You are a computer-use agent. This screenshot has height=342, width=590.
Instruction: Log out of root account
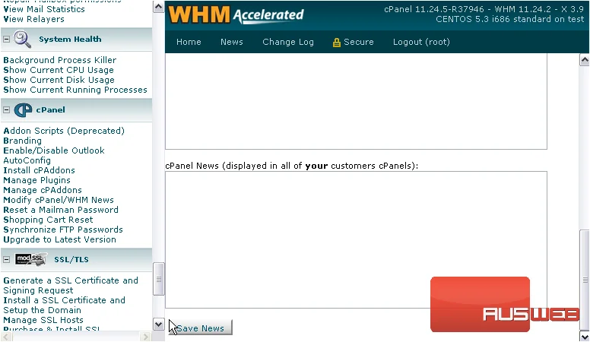pyautogui.click(x=421, y=42)
